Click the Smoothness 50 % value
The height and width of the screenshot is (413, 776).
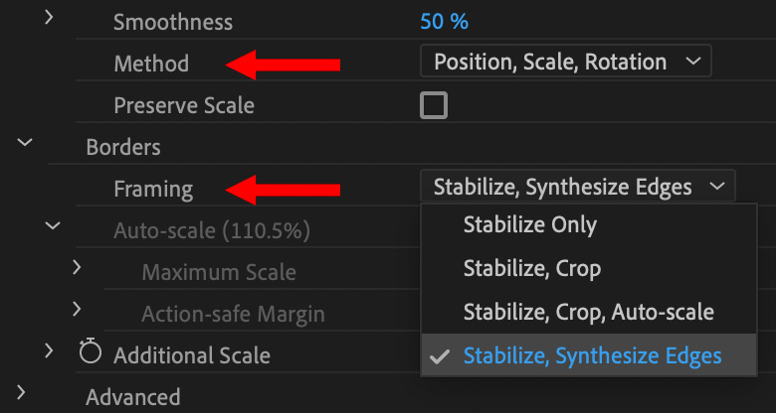click(x=445, y=21)
